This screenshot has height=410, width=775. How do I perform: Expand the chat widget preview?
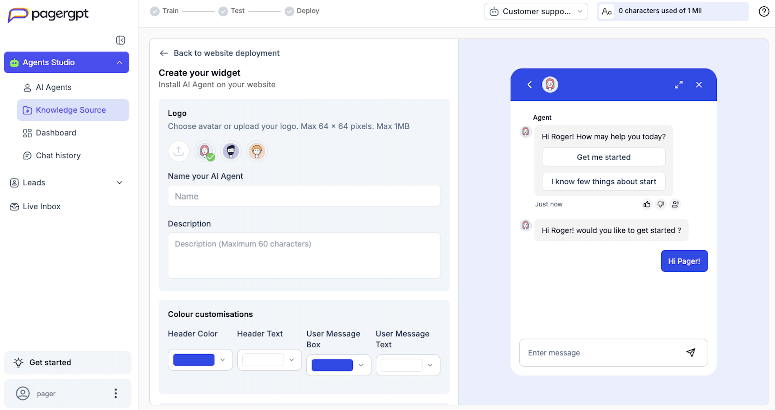click(678, 85)
